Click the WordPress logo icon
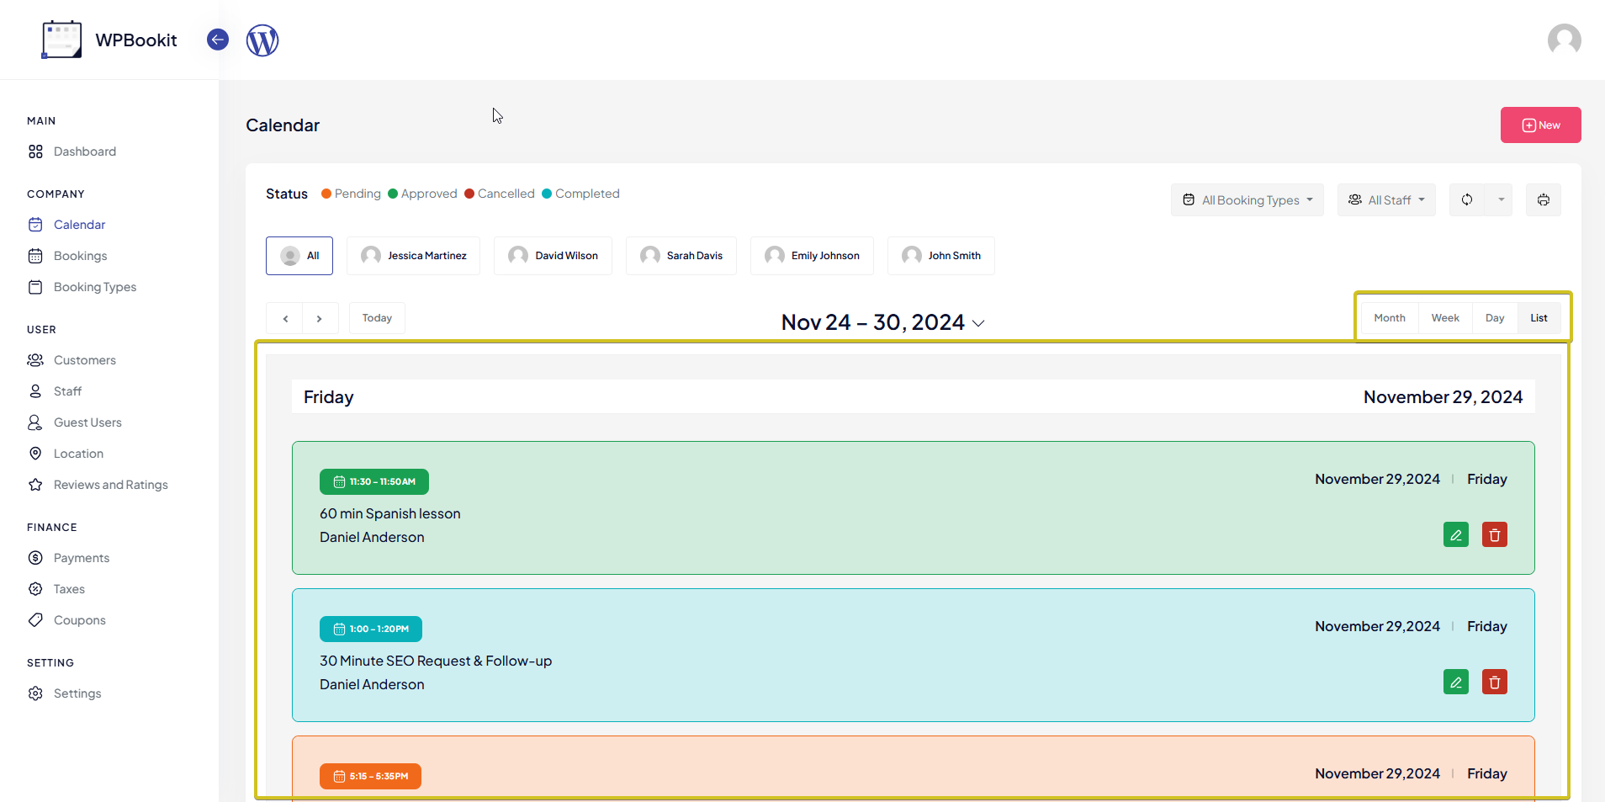 (x=262, y=40)
